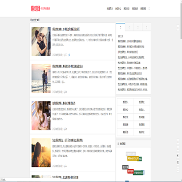Switch to the second sidebar tab icon
The width and height of the screenshot is (182, 182).
point(129,27)
